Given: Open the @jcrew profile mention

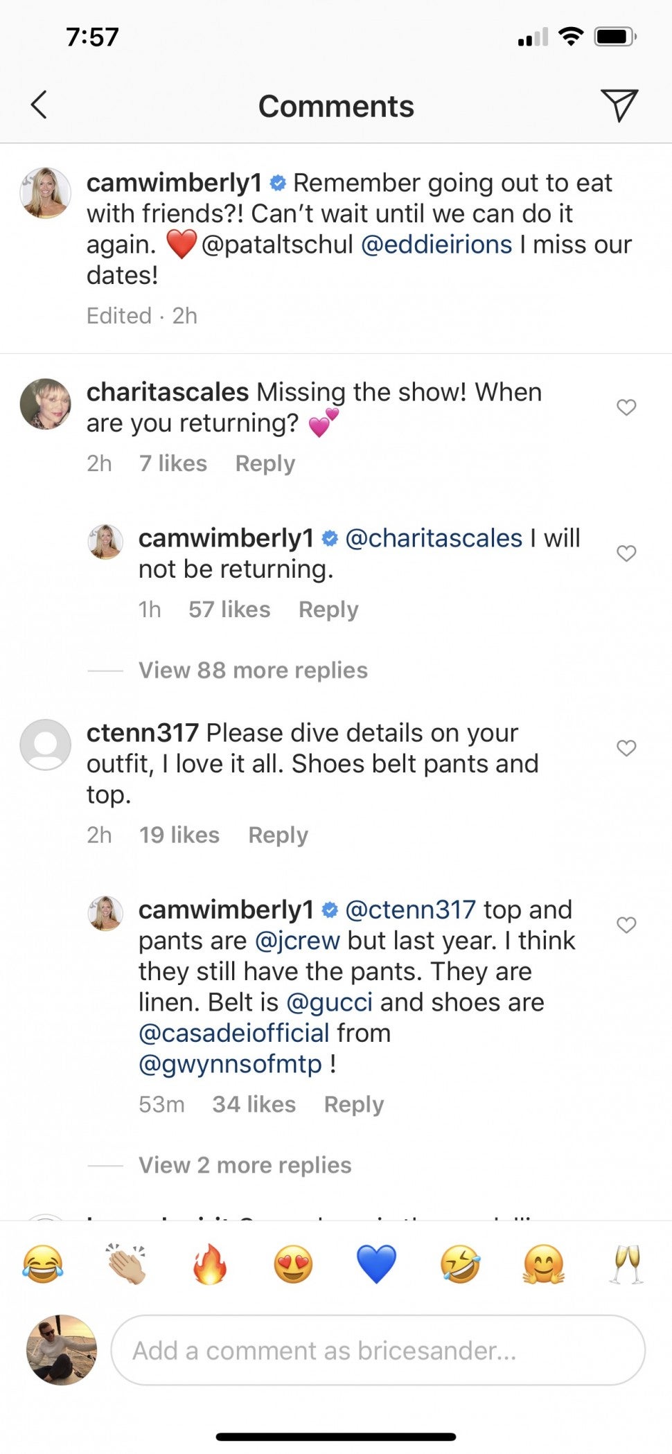Looking at the screenshot, I should (297, 941).
